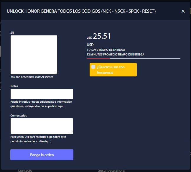Submit with the Ponga la orden button
191x172 pixels.
42,155
